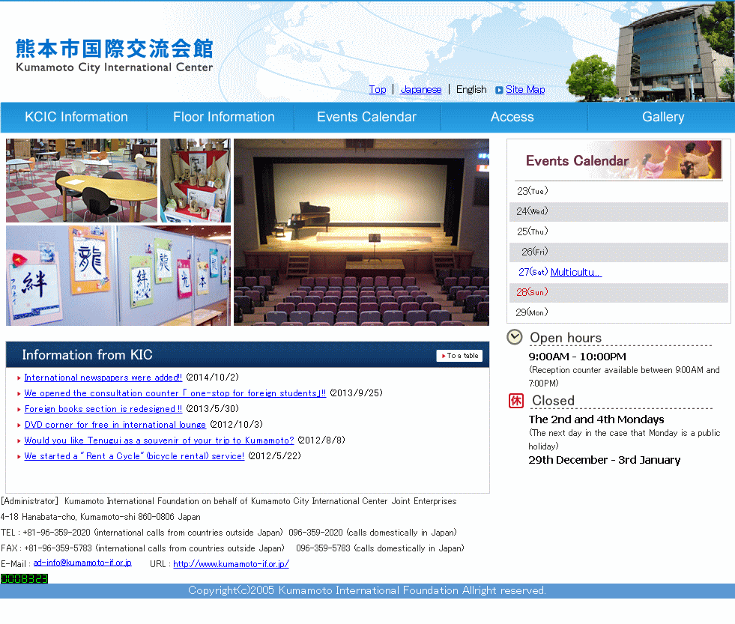
Task: Click the TEL phone number line
Action: pyautogui.click(x=229, y=533)
